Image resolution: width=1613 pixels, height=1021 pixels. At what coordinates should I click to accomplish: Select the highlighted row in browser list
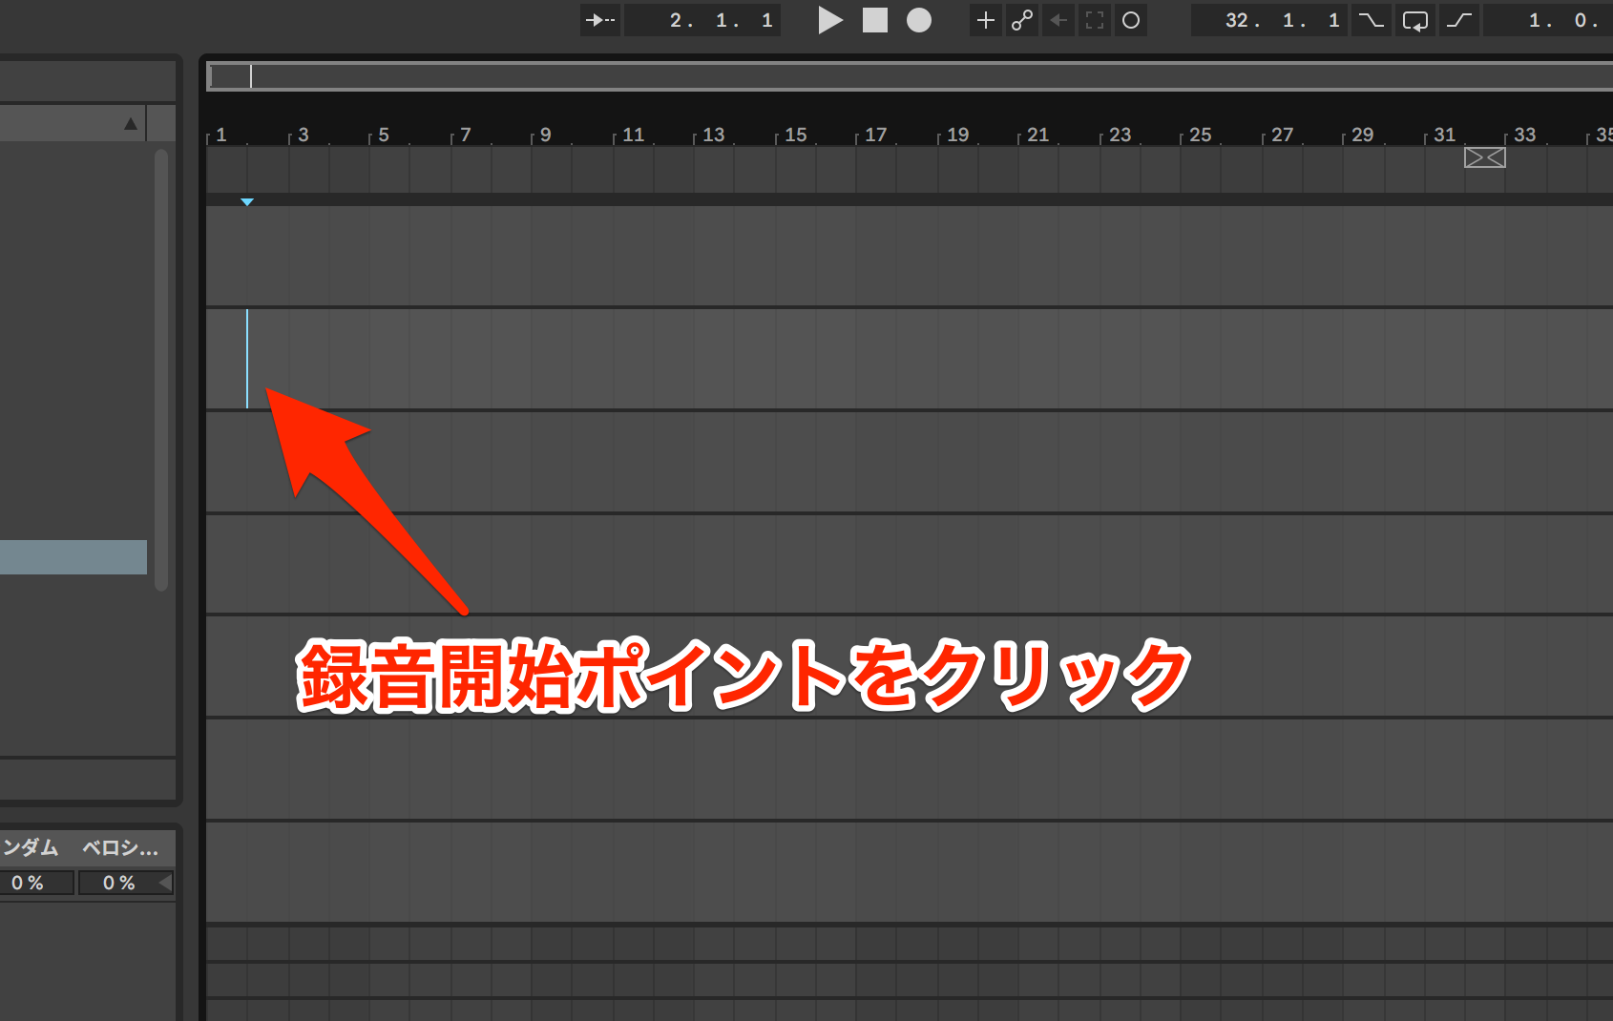[x=73, y=557]
